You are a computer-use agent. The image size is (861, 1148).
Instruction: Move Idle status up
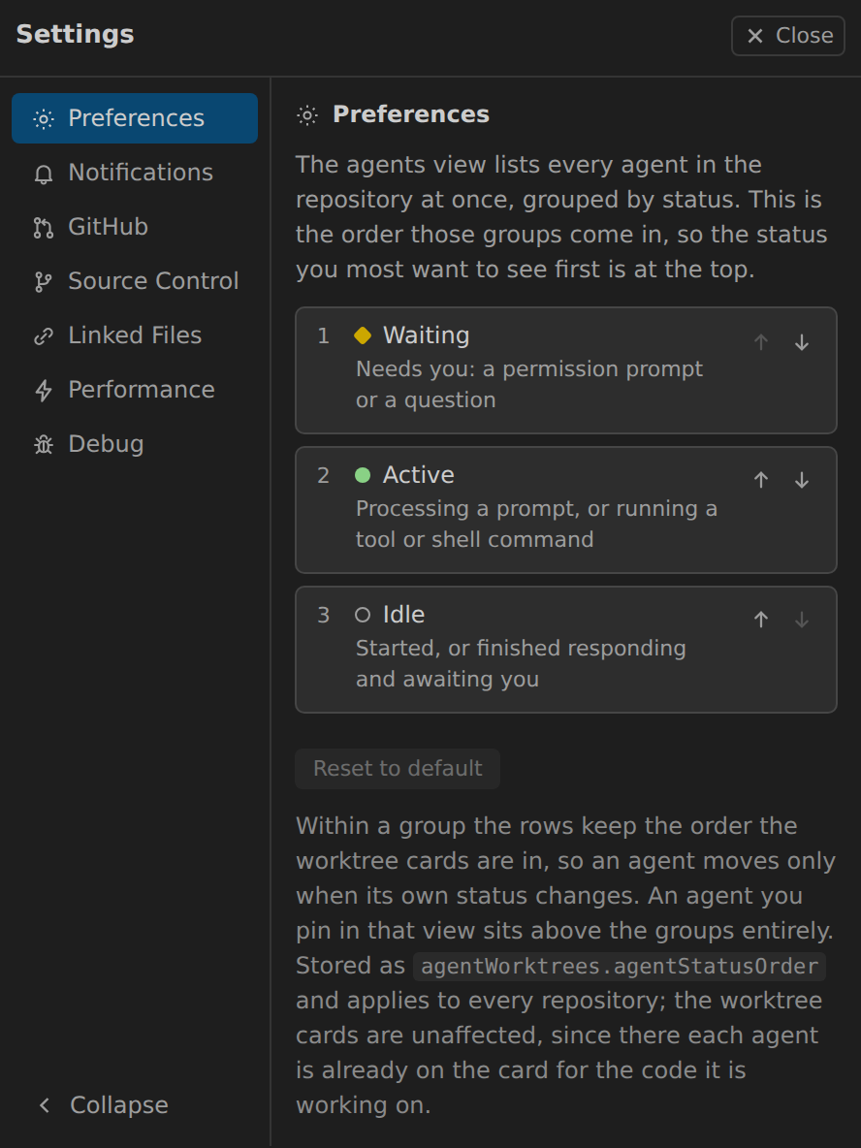tap(761, 620)
